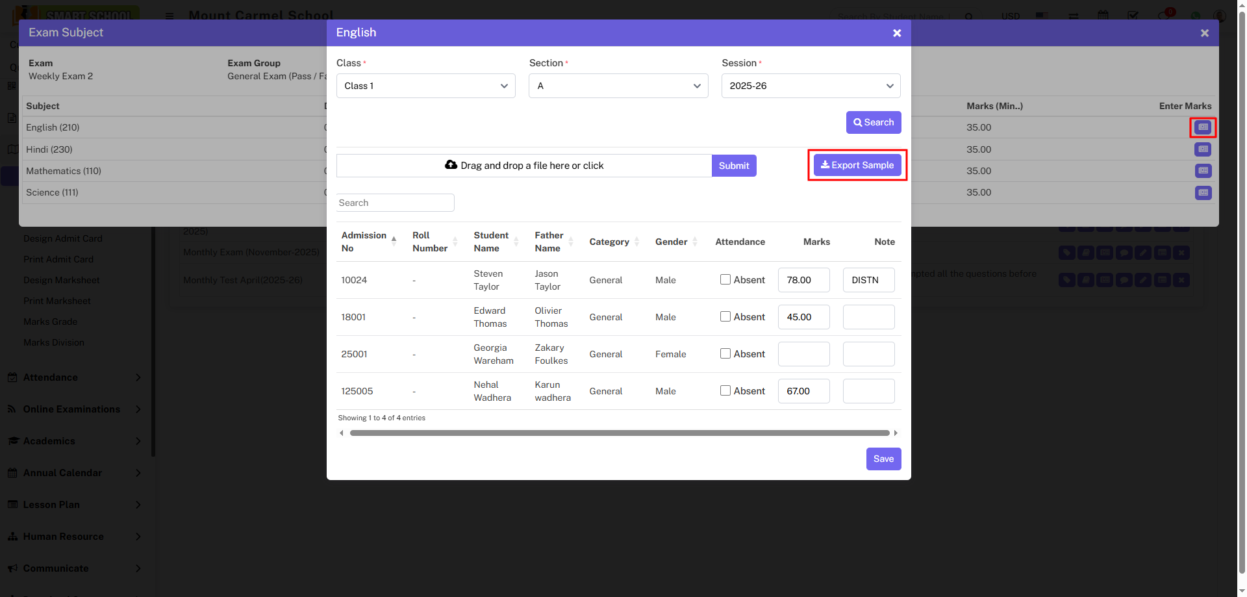Image resolution: width=1247 pixels, height=597 pixels.
Task: Toggle Absent checkbox for Nehal Wadhera
Action: point(725,391)
